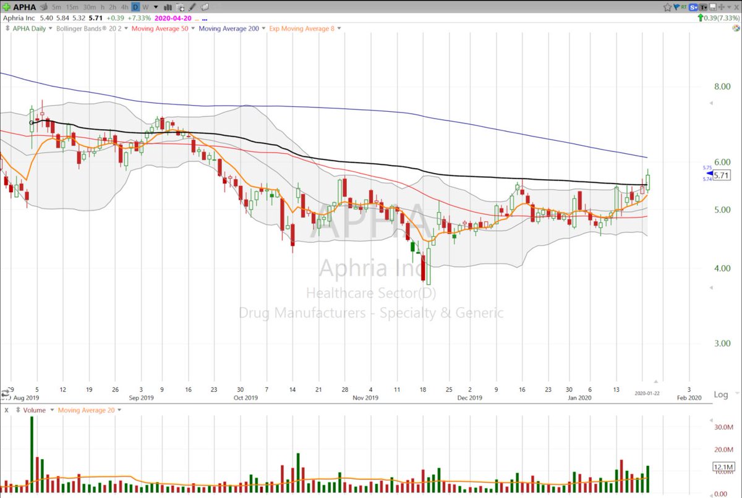Click the magenta 2020-04-20 date
This screenshot has height=498, width=742.
[x=173, y=19]
